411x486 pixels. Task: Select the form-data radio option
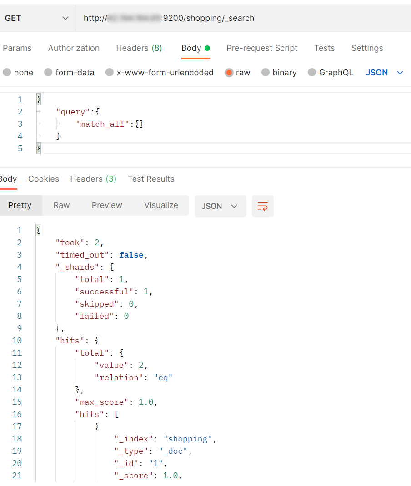(x=48, y=73)
